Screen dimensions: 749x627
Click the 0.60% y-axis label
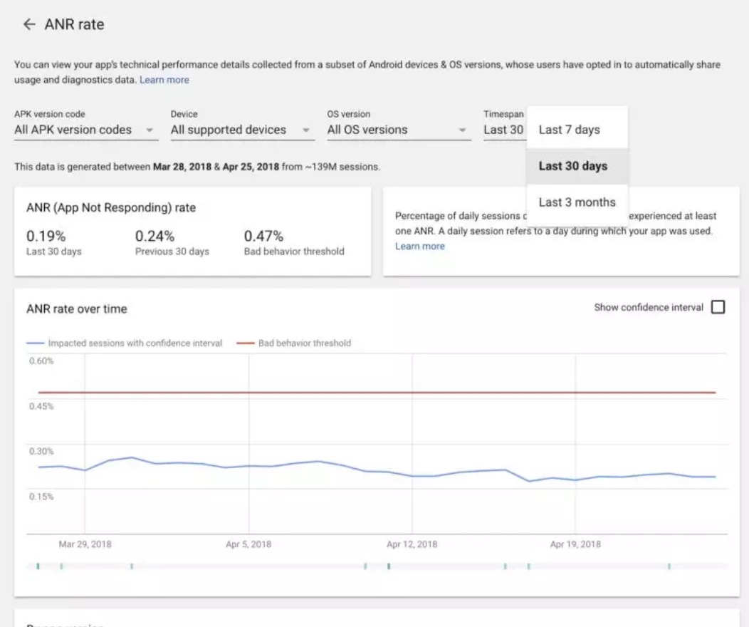(41, 361)
